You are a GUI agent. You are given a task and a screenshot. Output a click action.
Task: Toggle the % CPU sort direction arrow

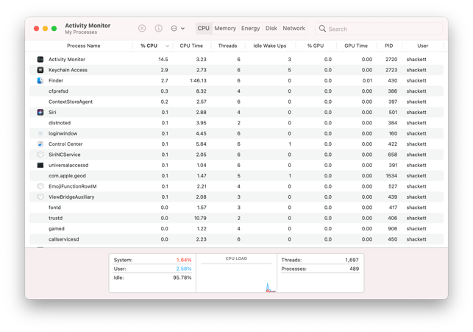coord(167,46)
